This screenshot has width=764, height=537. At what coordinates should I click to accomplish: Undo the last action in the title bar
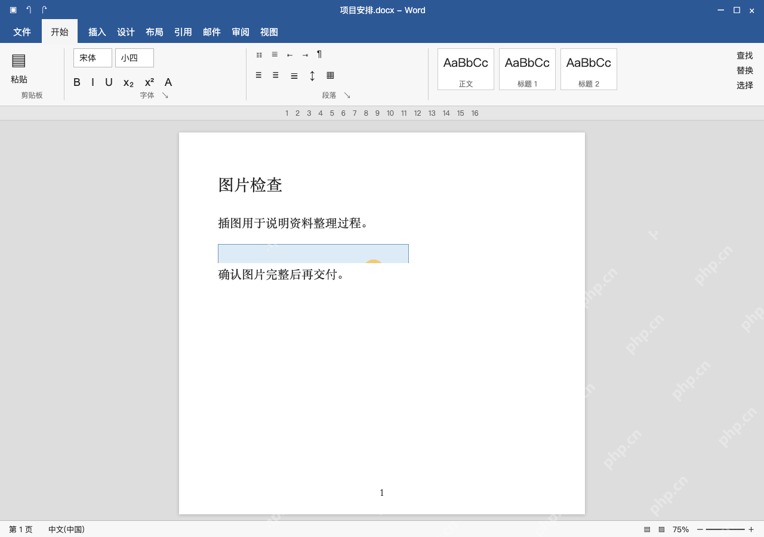[x=29, y=10]
